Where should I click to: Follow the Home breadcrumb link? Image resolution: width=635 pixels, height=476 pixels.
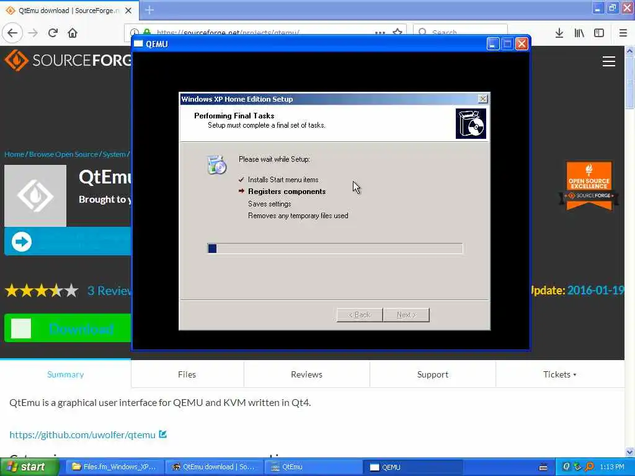(x=14, y=154)
